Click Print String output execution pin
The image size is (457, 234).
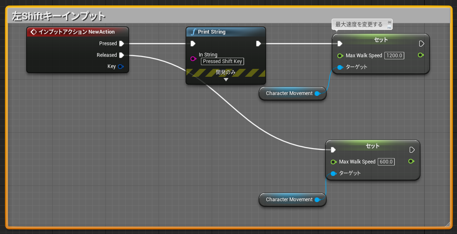point(258,44)
